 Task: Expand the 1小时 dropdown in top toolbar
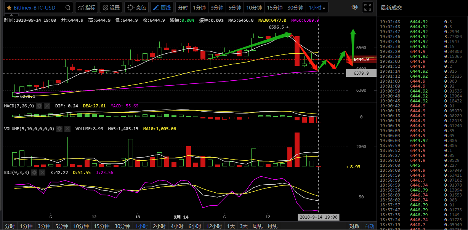[x=317, y=8]
